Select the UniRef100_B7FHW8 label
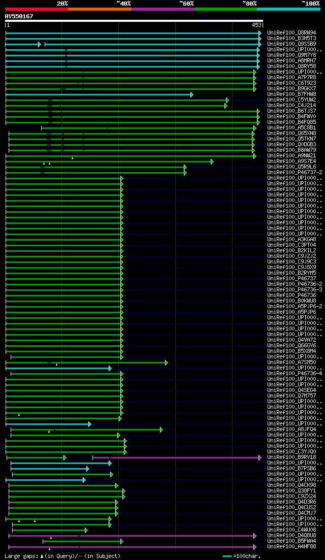Image resolution: width=325 pixels, height=560 pixels. 291,94
